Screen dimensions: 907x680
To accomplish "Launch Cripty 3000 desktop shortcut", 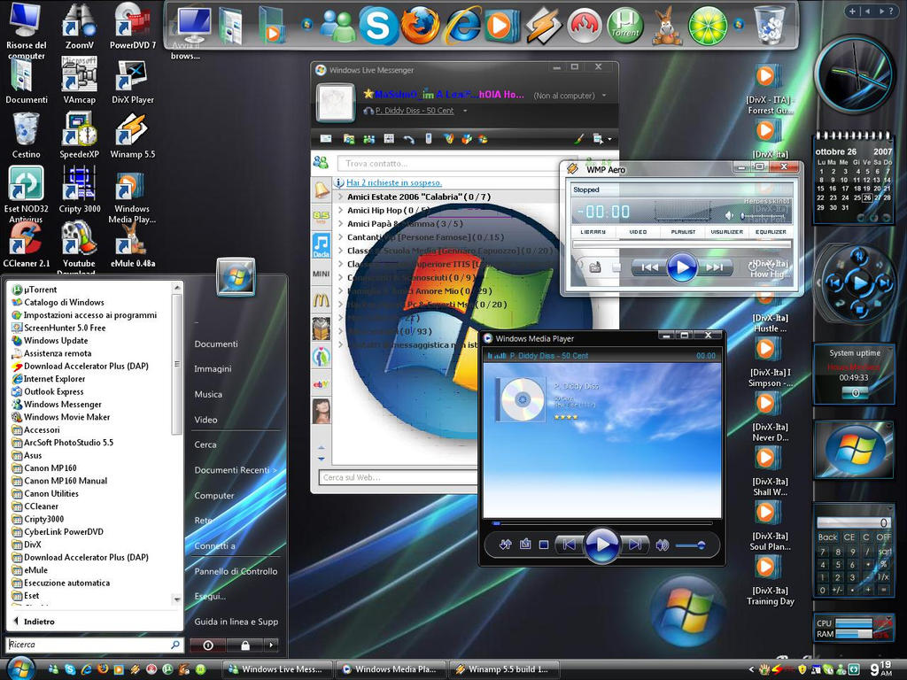I will point(79,189).
